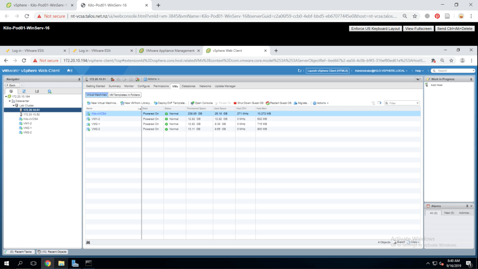
Task: Switch to the Datastores tab
Action: (188, 86)
